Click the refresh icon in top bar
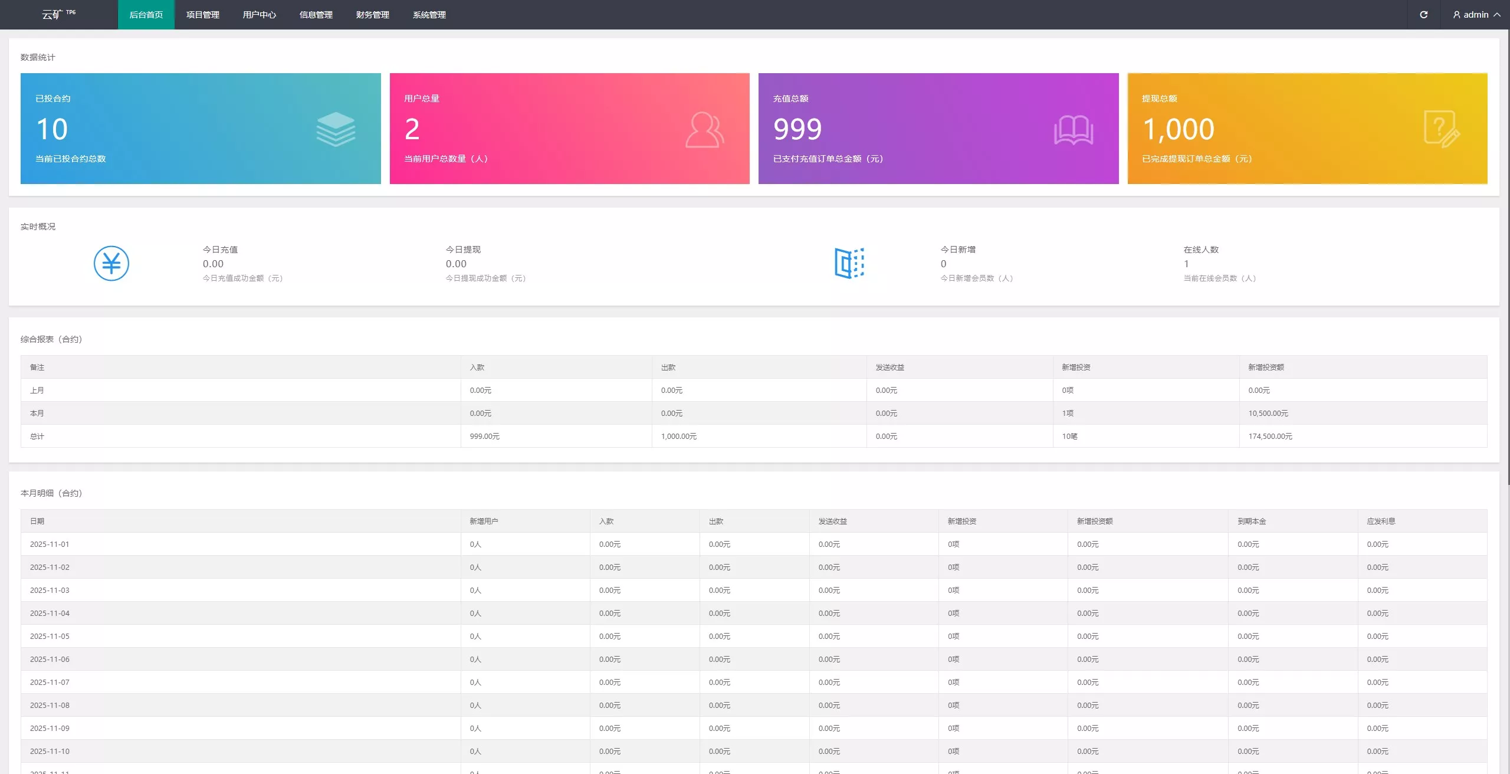 point(1423,15)
